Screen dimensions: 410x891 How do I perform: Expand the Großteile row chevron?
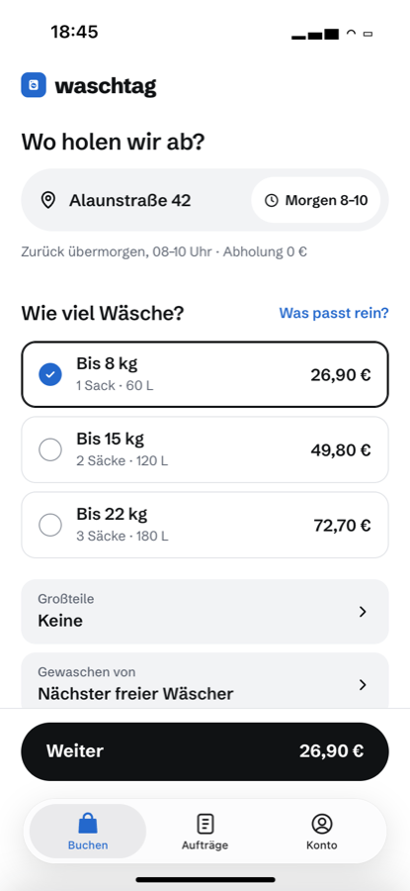pos(363,612)
